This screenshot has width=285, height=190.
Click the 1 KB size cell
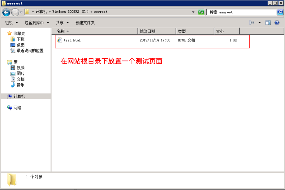(x=233, y=40)
